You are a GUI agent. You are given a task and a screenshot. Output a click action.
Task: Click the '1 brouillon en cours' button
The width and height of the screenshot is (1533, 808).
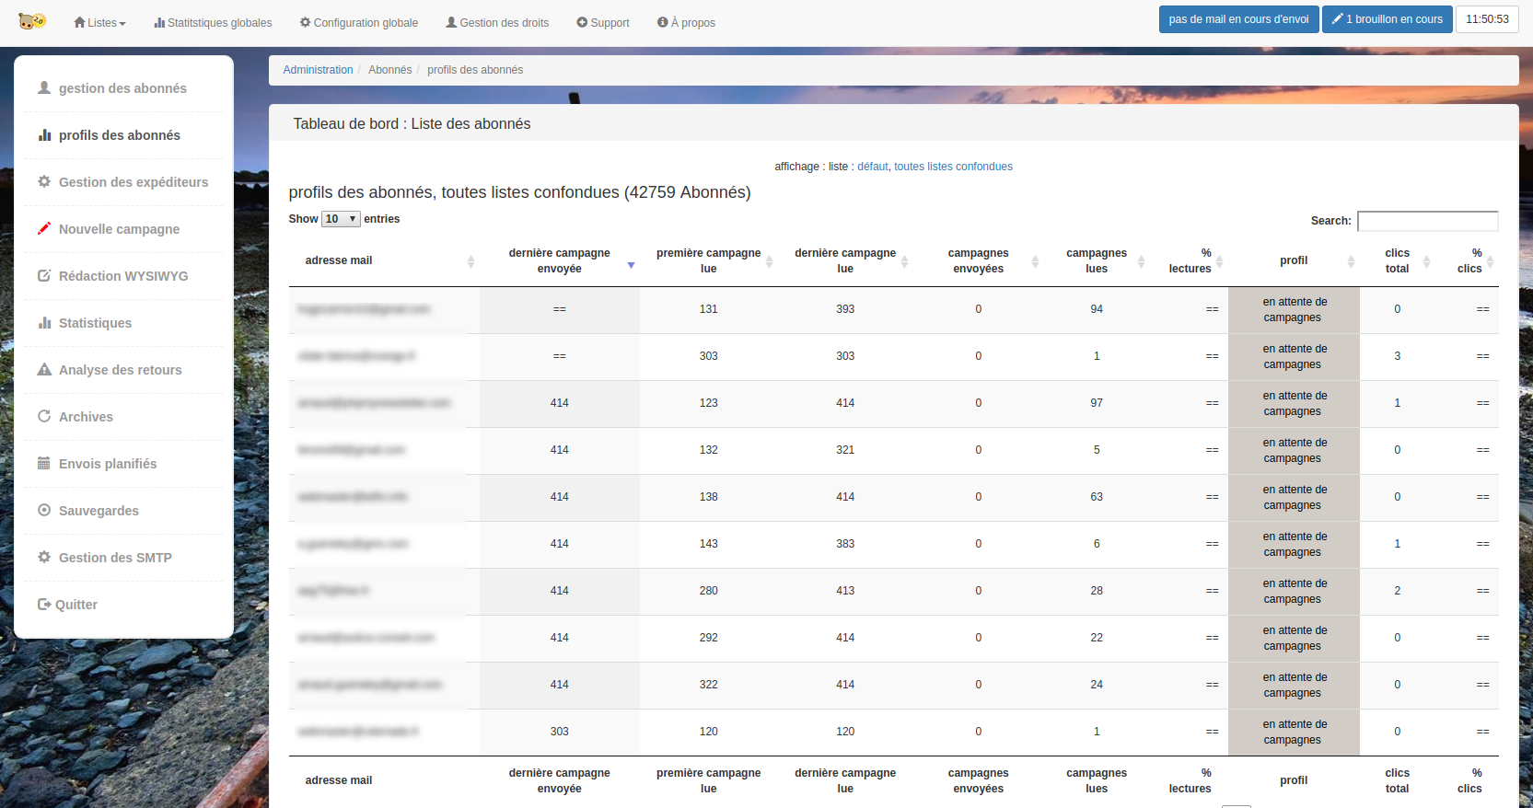click(1387, 19)
